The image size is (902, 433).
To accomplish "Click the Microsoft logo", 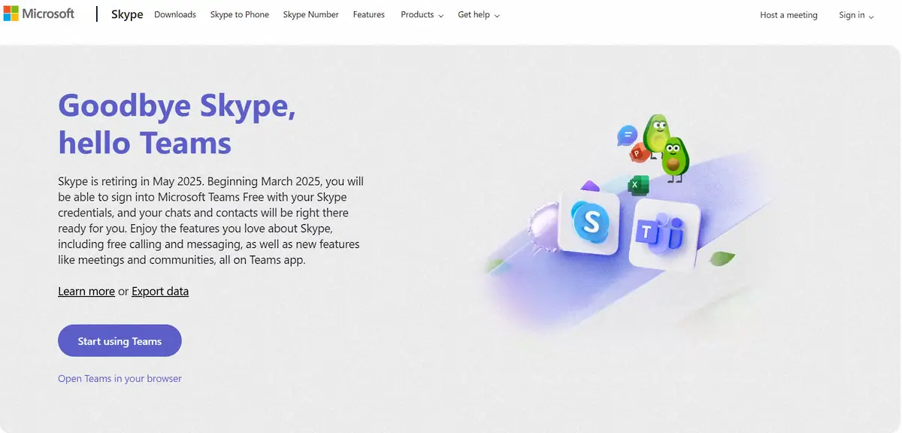I will (x=39, y=14).
